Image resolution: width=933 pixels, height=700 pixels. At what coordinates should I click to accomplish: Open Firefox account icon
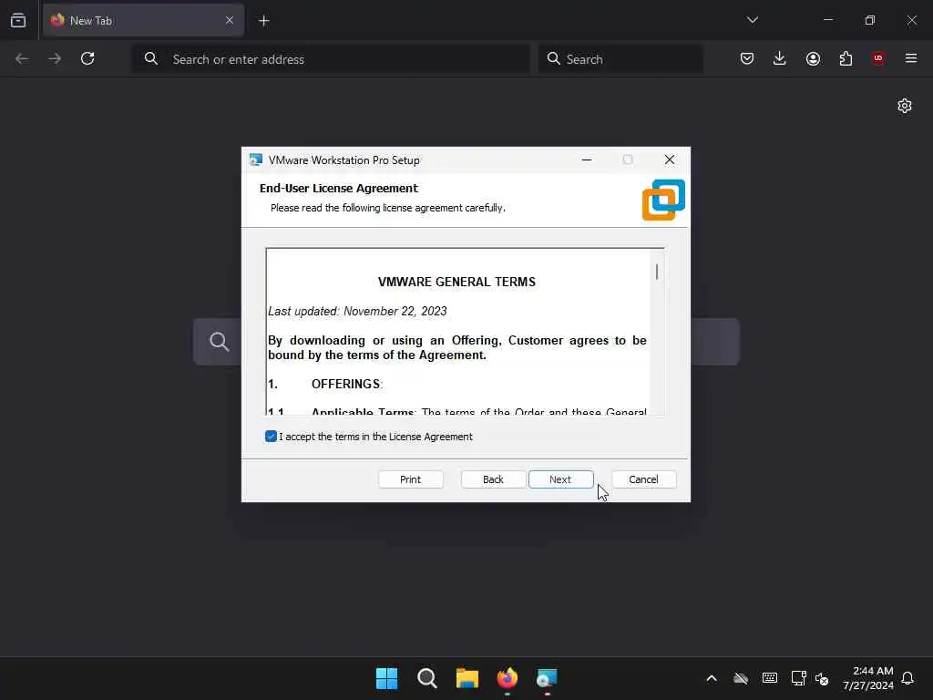point(813,58)
